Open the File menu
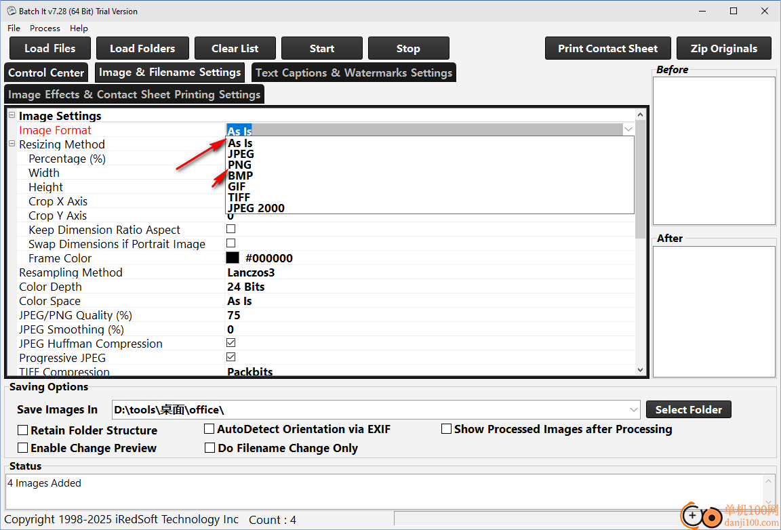The width and height of the screenshot is (781, 530). [x=14, y=28]
